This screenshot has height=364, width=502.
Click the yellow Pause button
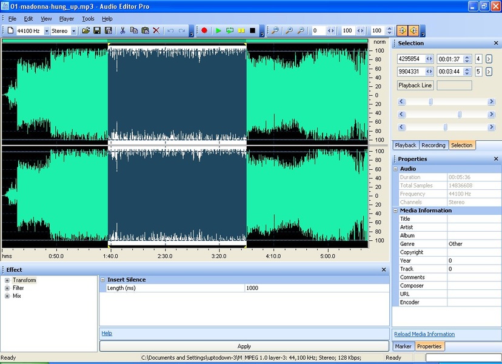tap(241, 30)
